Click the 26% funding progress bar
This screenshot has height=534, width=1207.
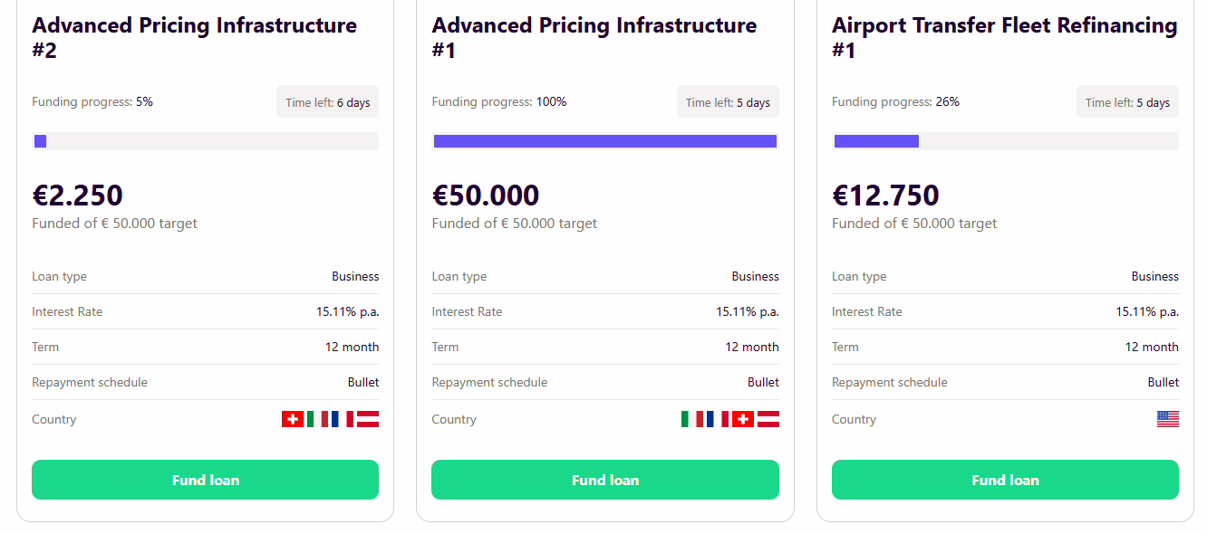point(1005,141)
